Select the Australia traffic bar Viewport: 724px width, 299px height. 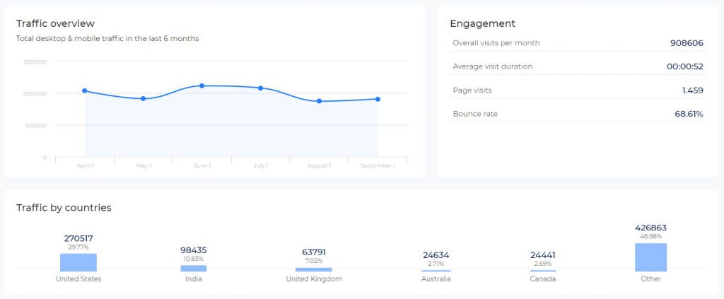pos(436,271)
